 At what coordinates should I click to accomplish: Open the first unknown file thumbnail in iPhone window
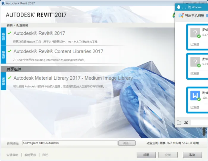click(195, 33)
